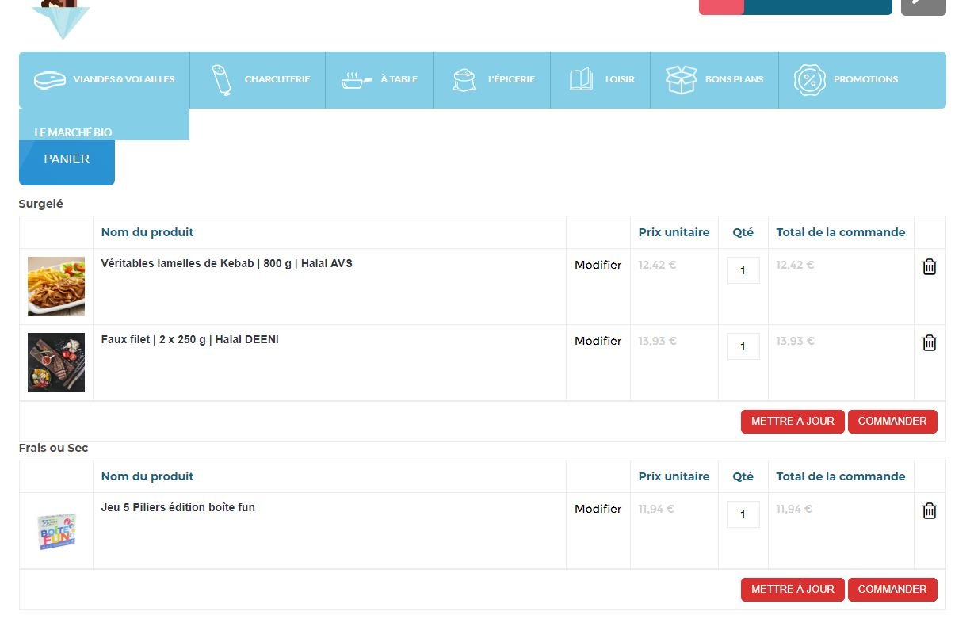Open the À Table frying pan icon
This screenshot has width=974, height=619.
pyautogui.click(x=357, y=79)
